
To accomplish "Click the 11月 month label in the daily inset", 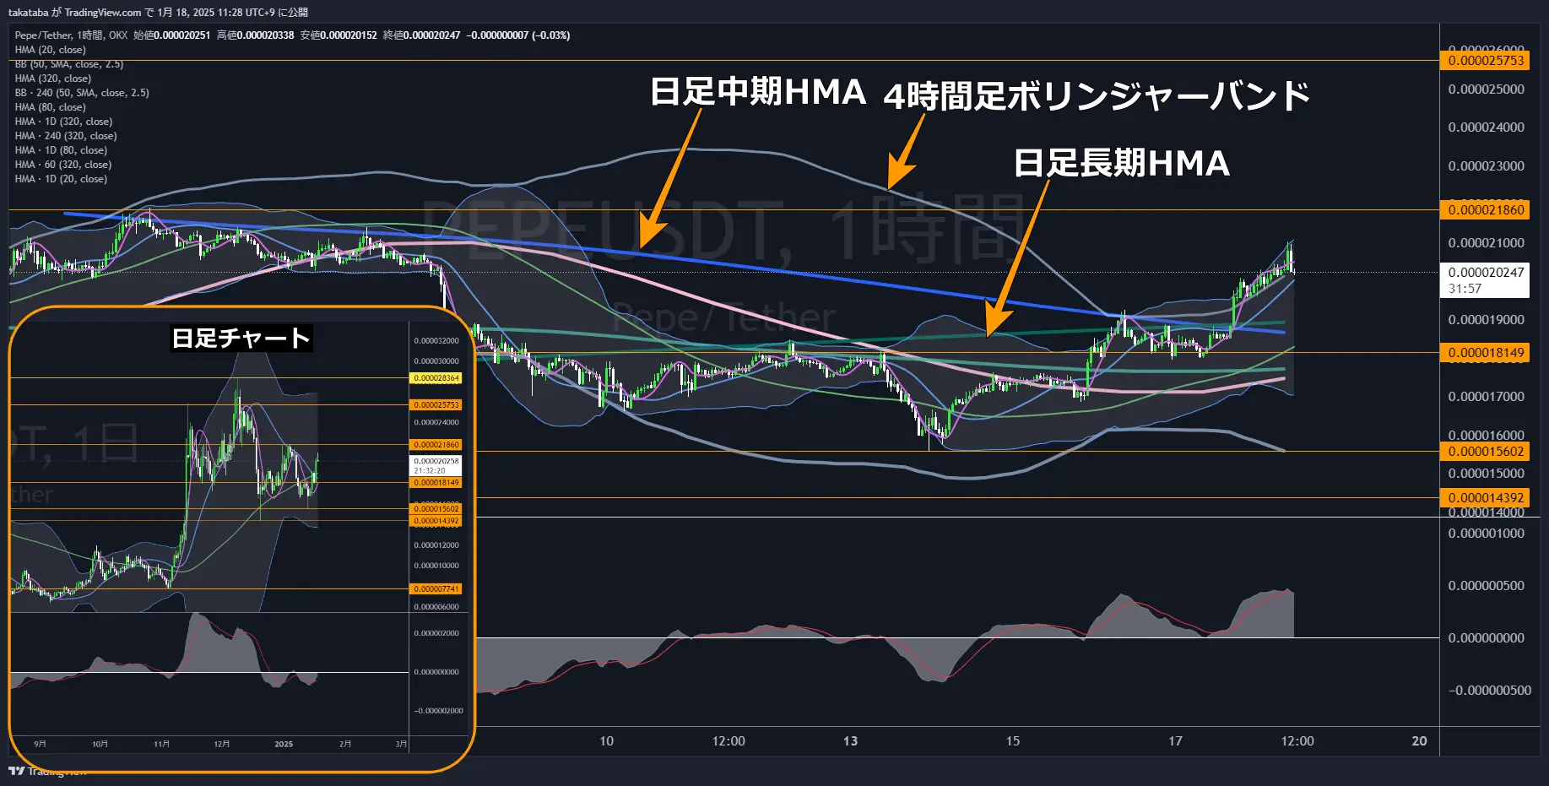I will [x=161, y=744].
